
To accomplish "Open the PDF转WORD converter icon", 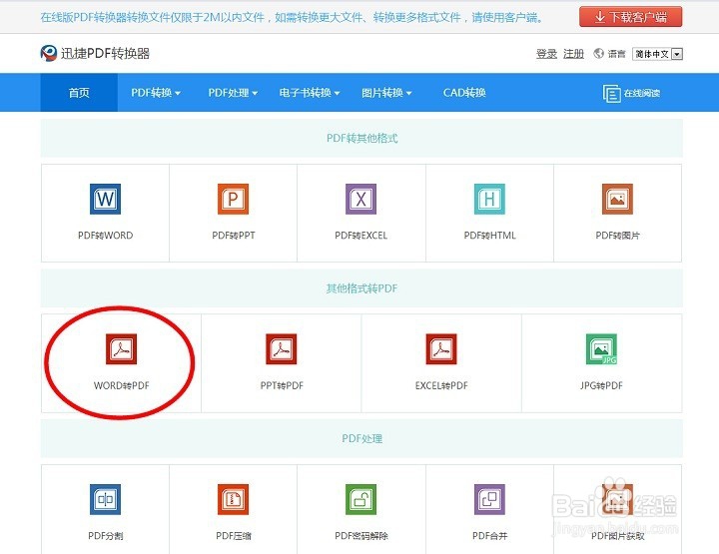I will pos(105,199).
